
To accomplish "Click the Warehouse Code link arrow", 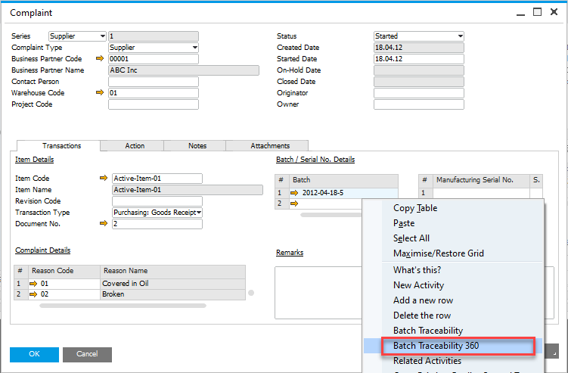I will point(99,93).
